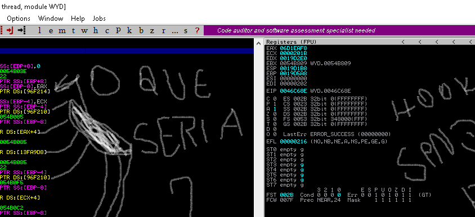Viewport: 475px width, 217px height.
Task: Open the Jobs menu
Action: [x=99, y=19]
